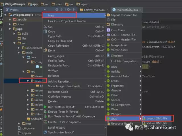Viewport: 182px width, 136px height.
Task: Click the Synchronize layout refresh icon
Action: (x=45, y=132)
